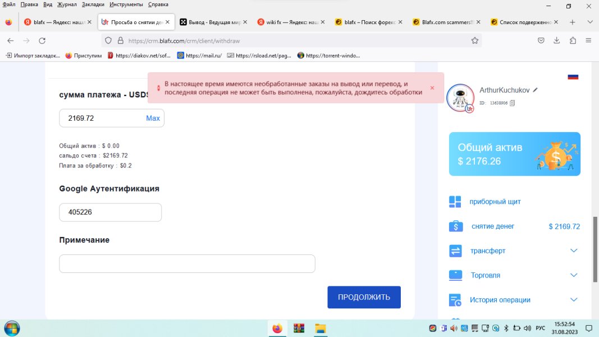Click the transfer arrows icon

click(x=455, y=251)
